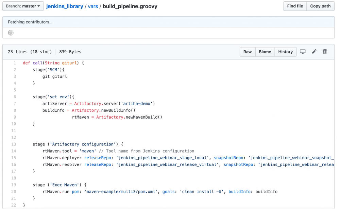Click the contributor avatar icon
340x212 pixels.
pyautogui.click(x=11, y=33)
